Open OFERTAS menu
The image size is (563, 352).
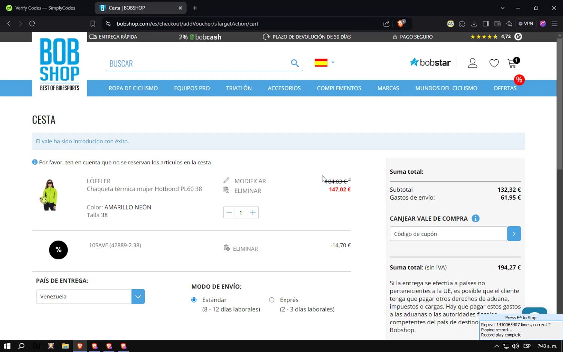click(505, 88)
